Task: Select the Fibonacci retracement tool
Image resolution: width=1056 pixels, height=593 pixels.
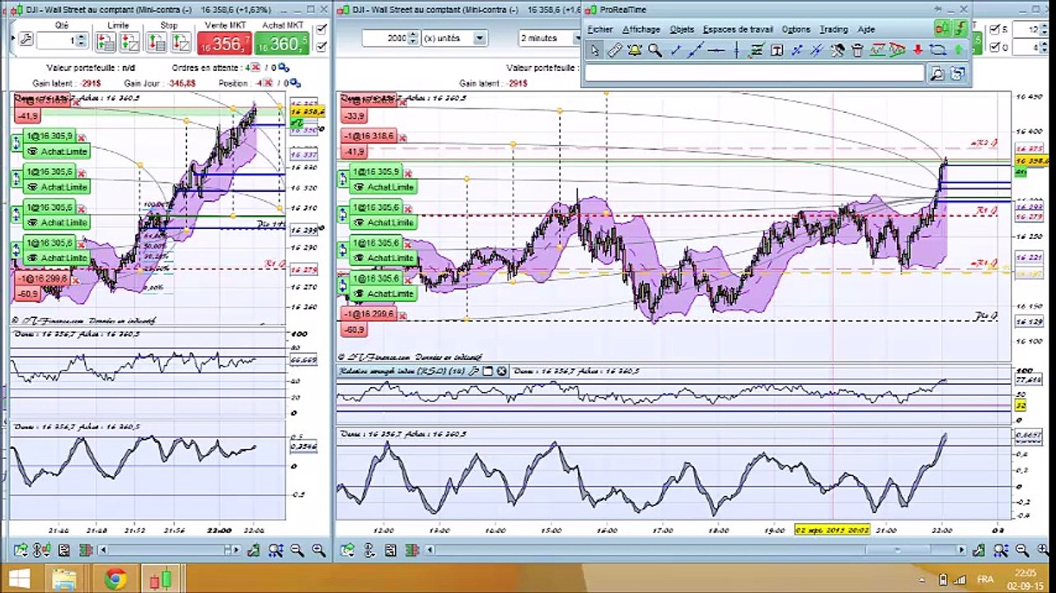Action: pyautogui.click(x=757, y=50)
